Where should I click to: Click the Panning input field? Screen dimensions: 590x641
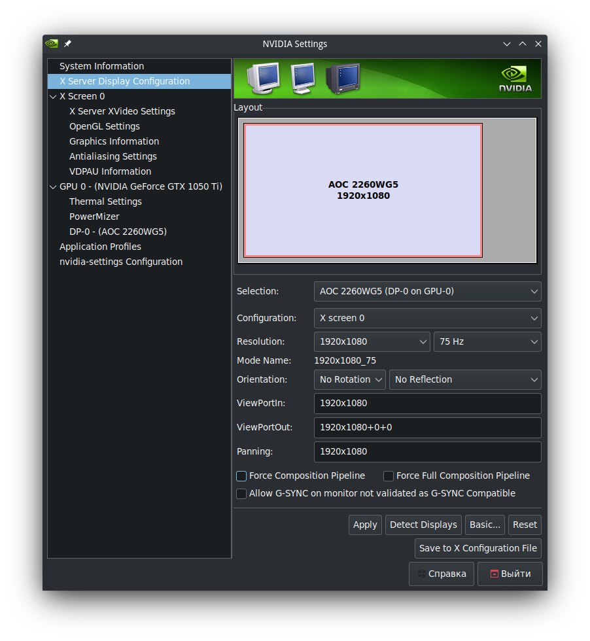click(x=427, y=452)
